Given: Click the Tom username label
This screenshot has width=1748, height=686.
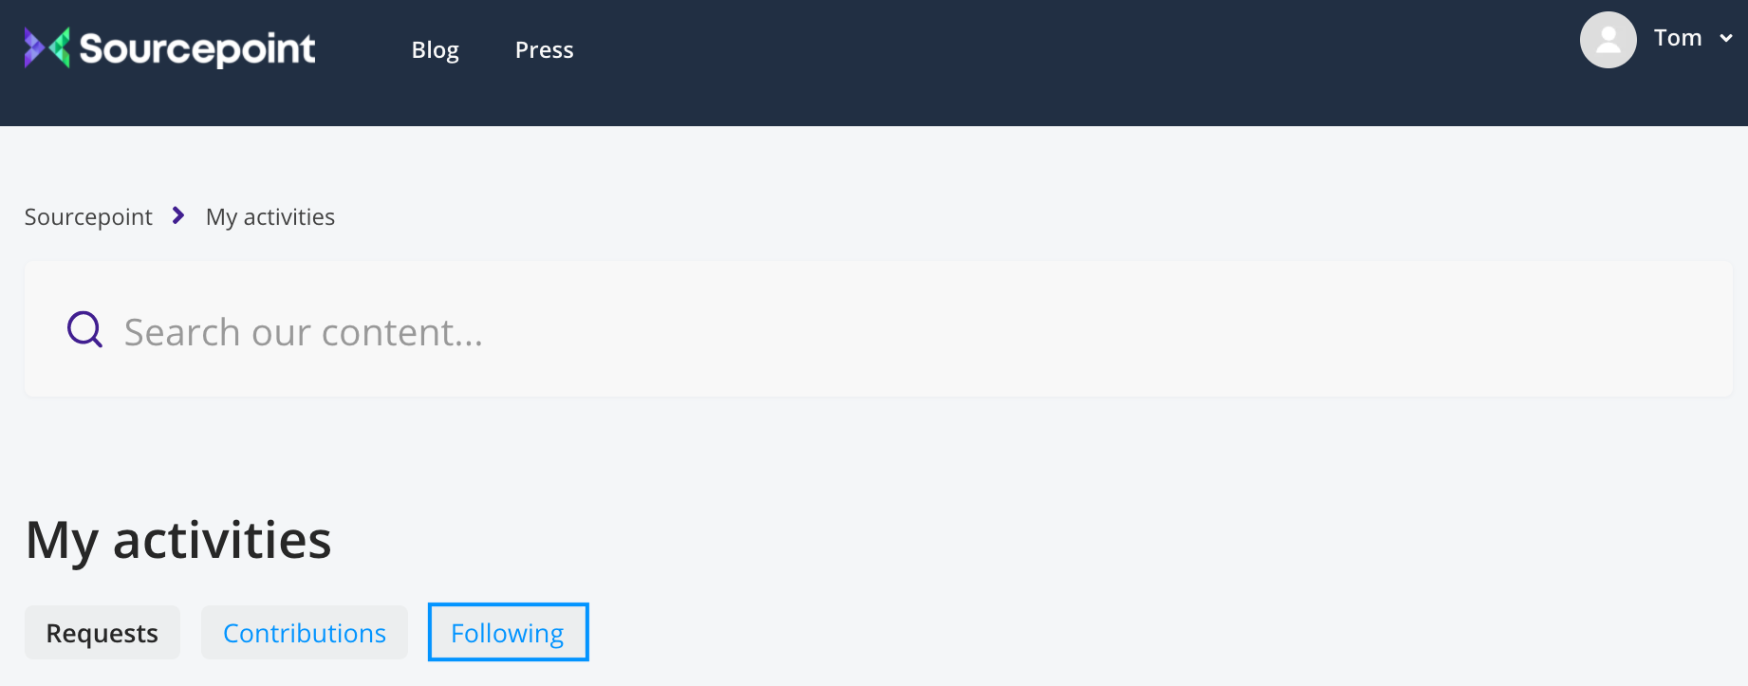Looking at the screenshot, I should (x=1677, y=38).
